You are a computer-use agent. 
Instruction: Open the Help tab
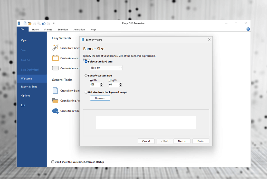point(93,29)
